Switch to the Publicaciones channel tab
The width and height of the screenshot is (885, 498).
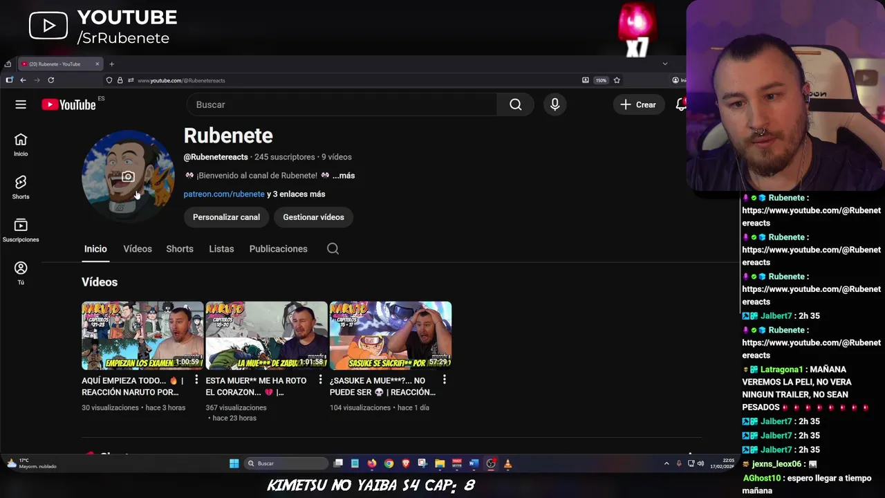pos(278,249)
